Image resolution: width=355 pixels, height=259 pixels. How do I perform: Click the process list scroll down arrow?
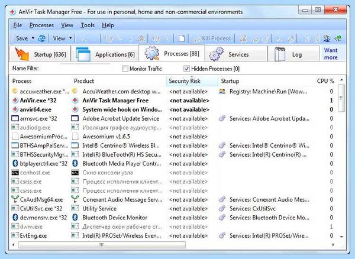(x=341, y=237)
